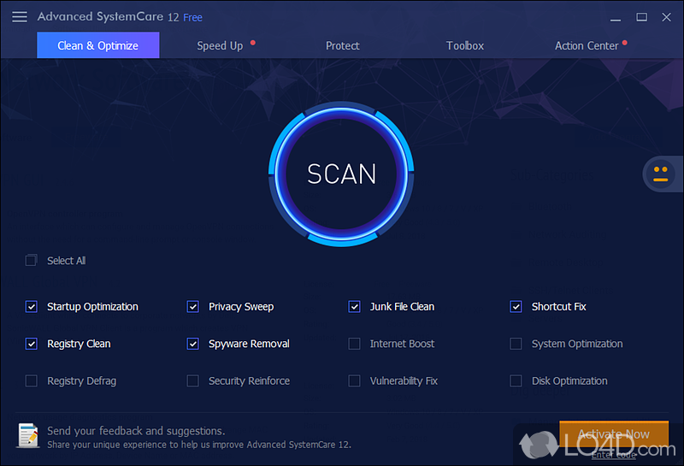The image size is (684, 466).
Task: Check Vulnerability Fix option
Action: (354, 380)
